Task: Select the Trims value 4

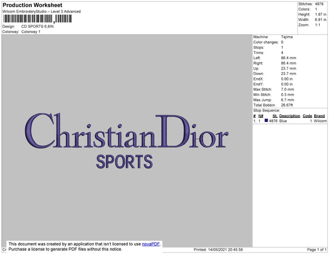Action: click(282, 53)
